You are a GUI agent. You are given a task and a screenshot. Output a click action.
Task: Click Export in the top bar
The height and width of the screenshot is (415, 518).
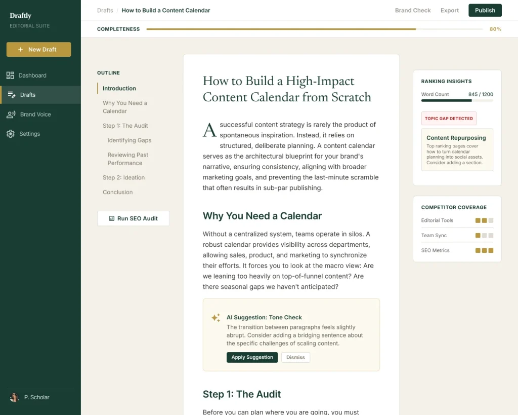pos(449,10)
